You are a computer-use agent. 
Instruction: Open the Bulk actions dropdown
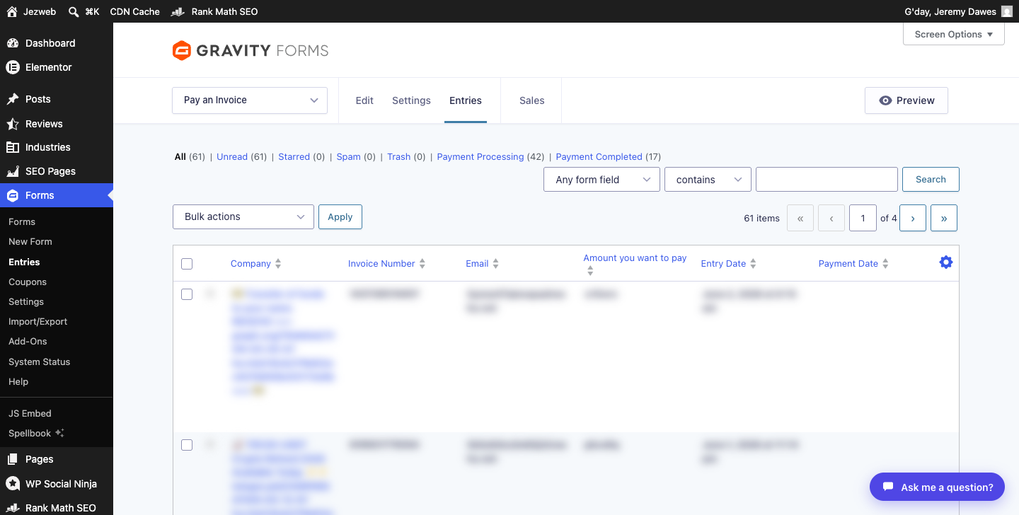tap(243, 216)
